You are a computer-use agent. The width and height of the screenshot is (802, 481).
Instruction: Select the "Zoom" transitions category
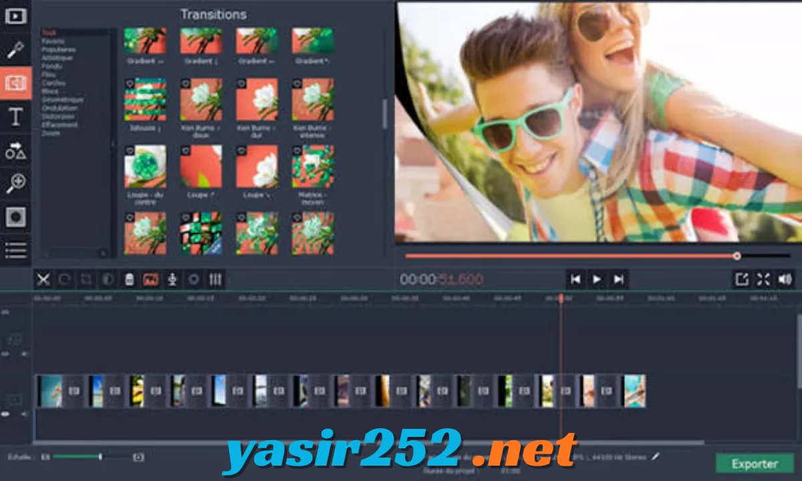(51, 133)
